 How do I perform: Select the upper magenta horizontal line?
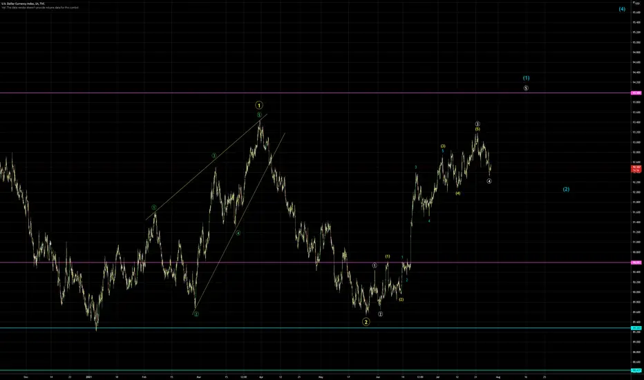[315, 93]
